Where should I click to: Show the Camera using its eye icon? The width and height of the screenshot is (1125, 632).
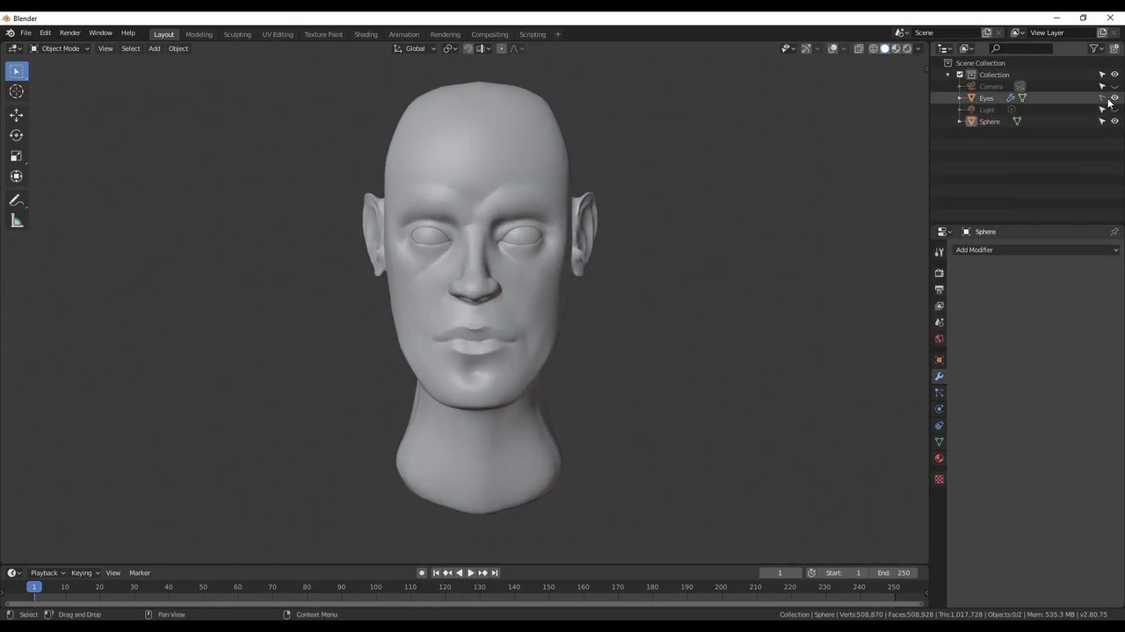click(x=1114, y=86)
